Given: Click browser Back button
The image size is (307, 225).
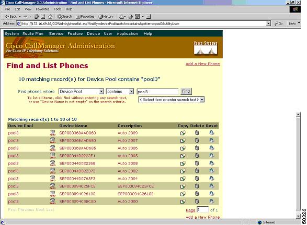Looking at the screenshot, I should pyautogui.click(x=12, y=17).
